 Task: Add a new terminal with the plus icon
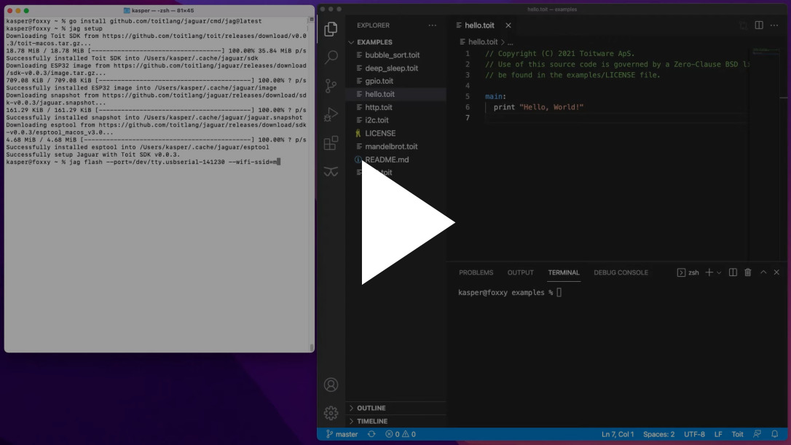point(709,272)
